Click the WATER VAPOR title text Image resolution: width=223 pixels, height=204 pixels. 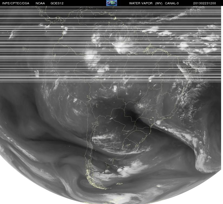click(141, 3)
